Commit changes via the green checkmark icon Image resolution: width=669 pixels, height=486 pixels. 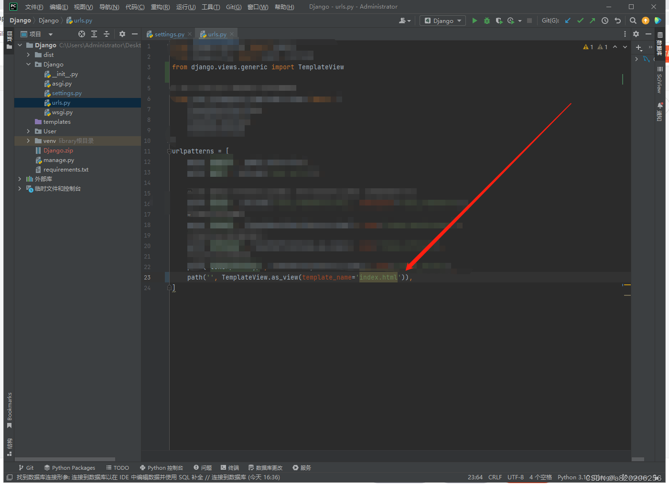pos(580,20)
